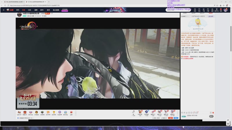Image resolution: width=232 pixels, height=130 pixels.
Task: Click the streamer avatar beside stream title
Action: (19, 15)
